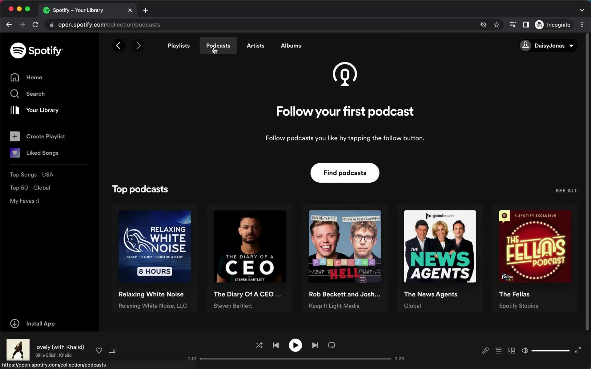The height and width of the screenshot is (369, 591).
Task: Click Keep It Light Media text
Action: point(334,306)
